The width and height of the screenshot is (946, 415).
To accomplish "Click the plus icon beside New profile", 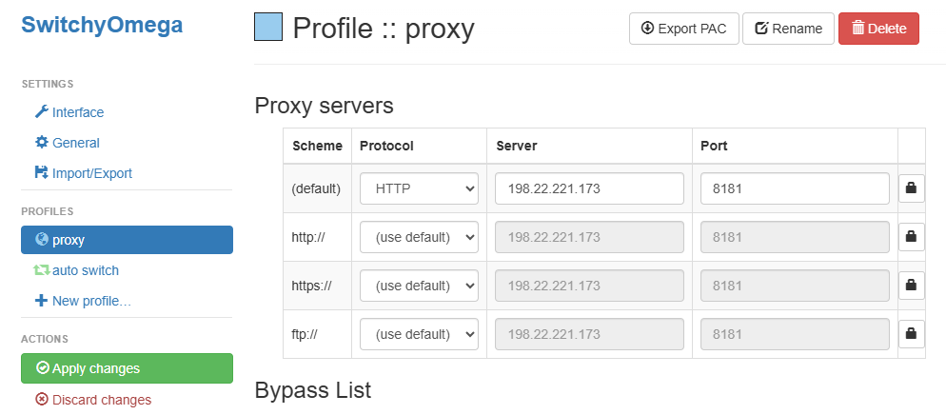I will pos(41,301).
